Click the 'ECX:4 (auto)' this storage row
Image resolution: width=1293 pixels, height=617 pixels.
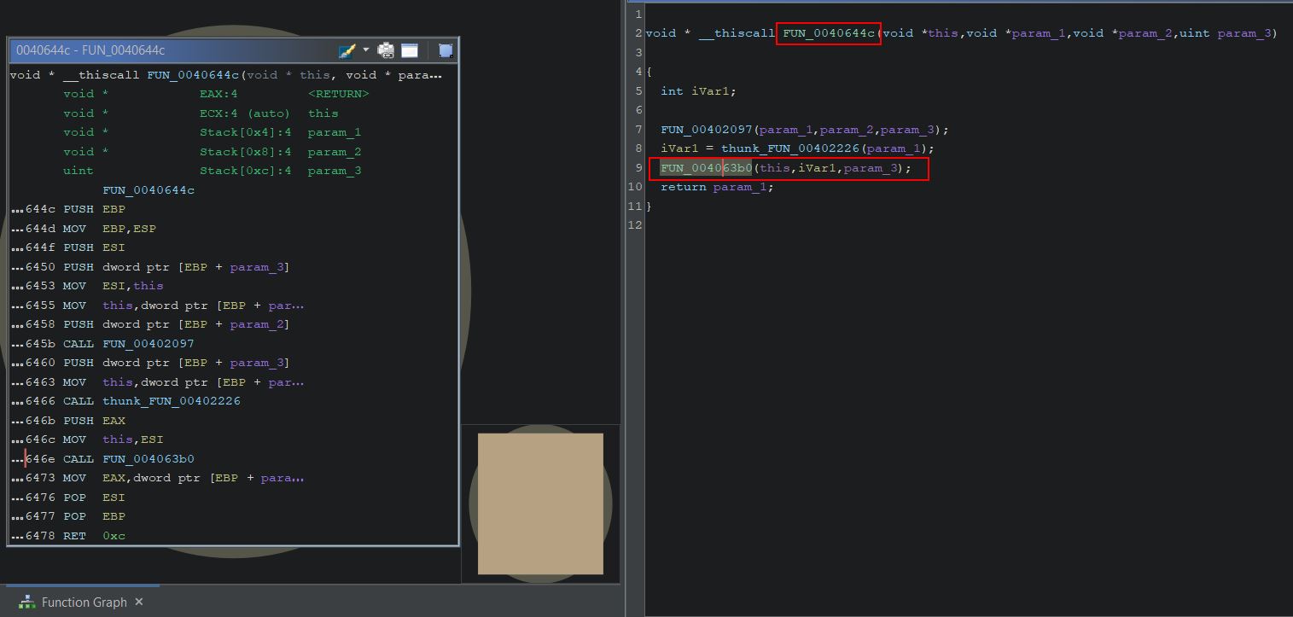click(x=201, y=114)
